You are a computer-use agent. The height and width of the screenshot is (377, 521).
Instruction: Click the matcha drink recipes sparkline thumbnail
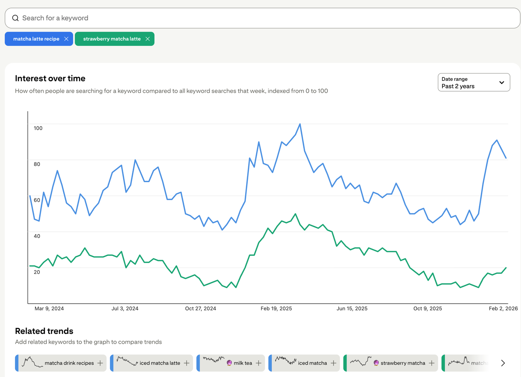[x=32, y=362]
